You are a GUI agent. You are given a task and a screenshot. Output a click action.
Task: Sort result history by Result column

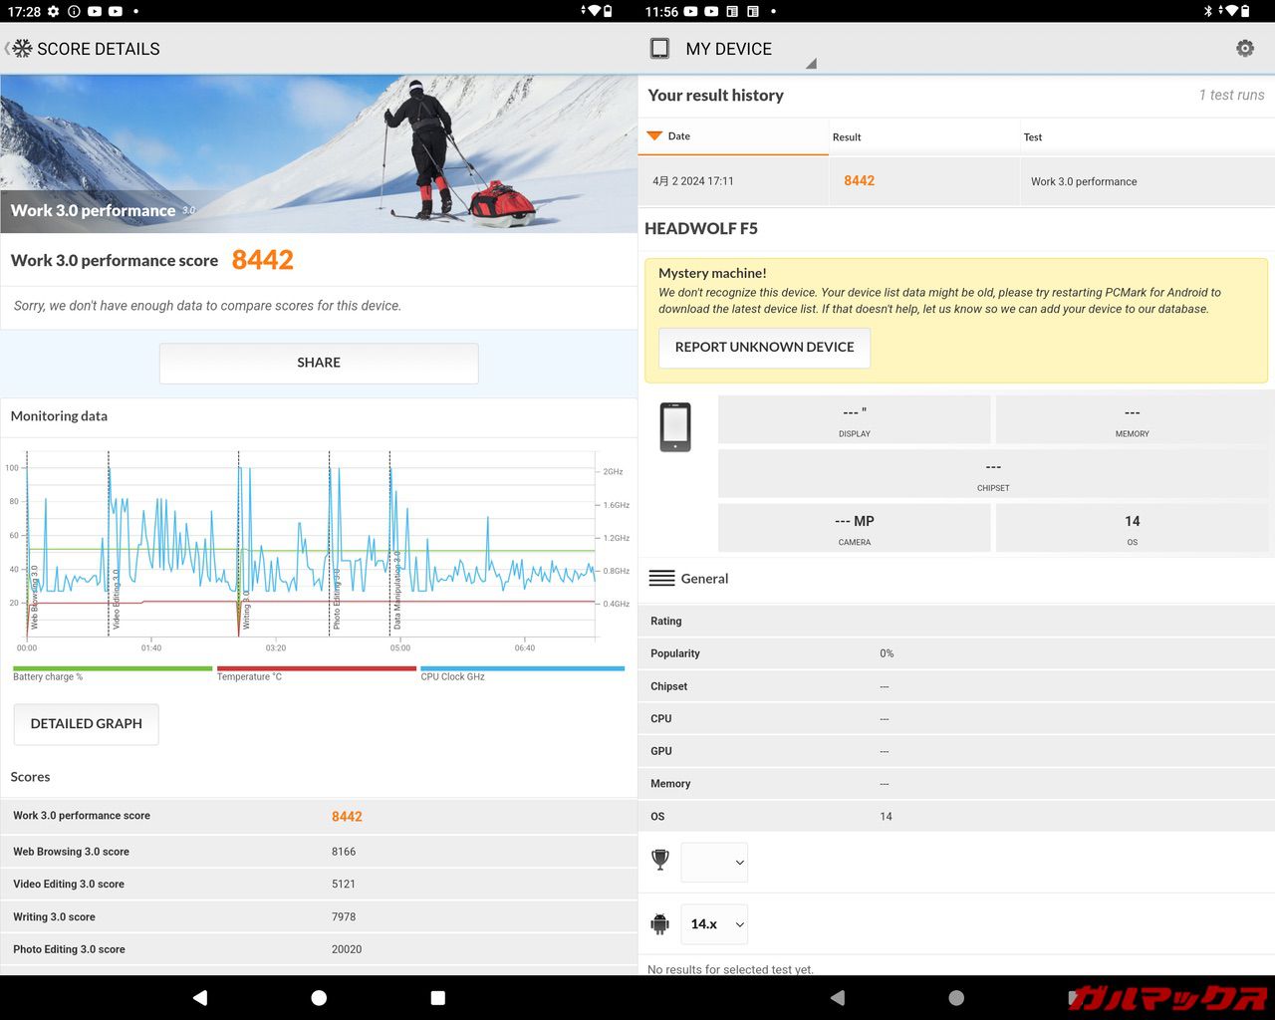coord(847,136)
